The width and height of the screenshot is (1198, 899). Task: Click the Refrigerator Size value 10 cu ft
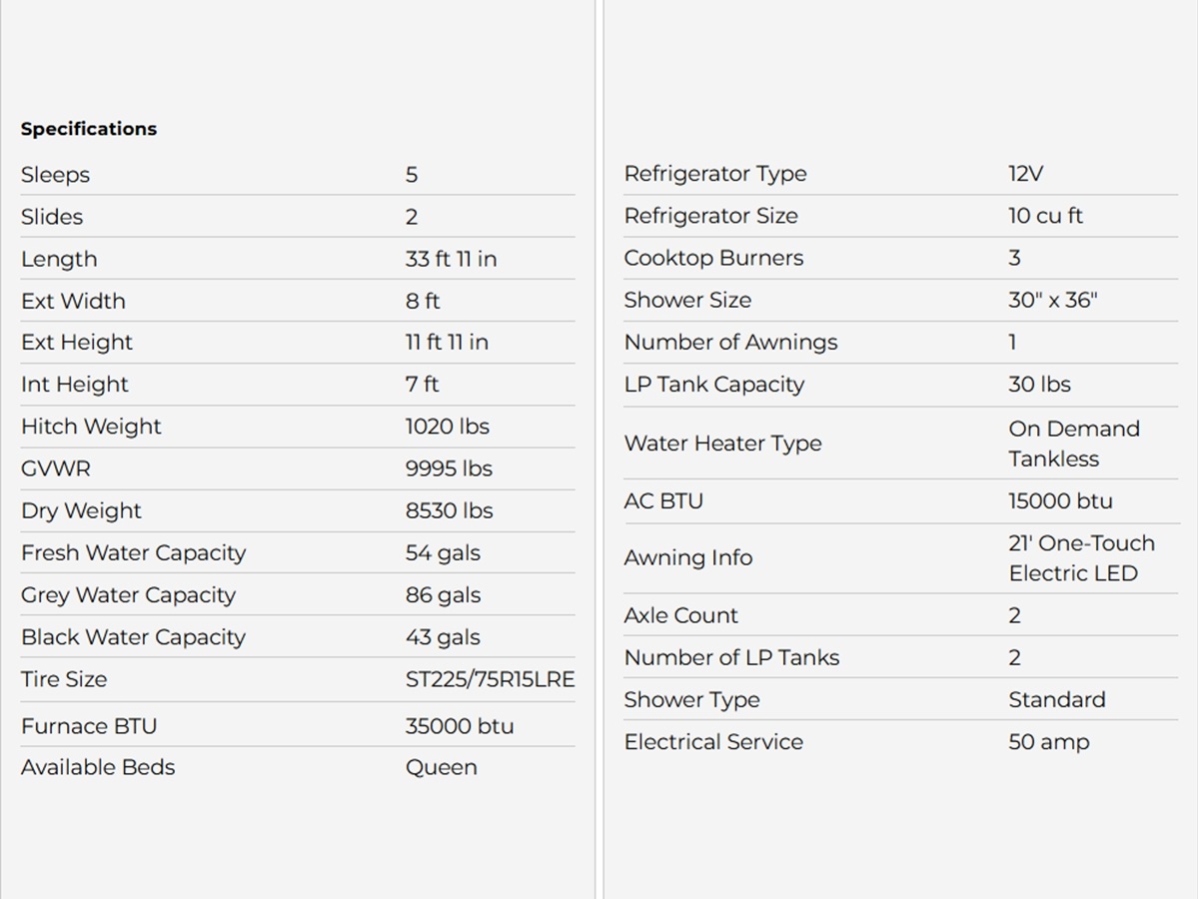click(1045, 216)
